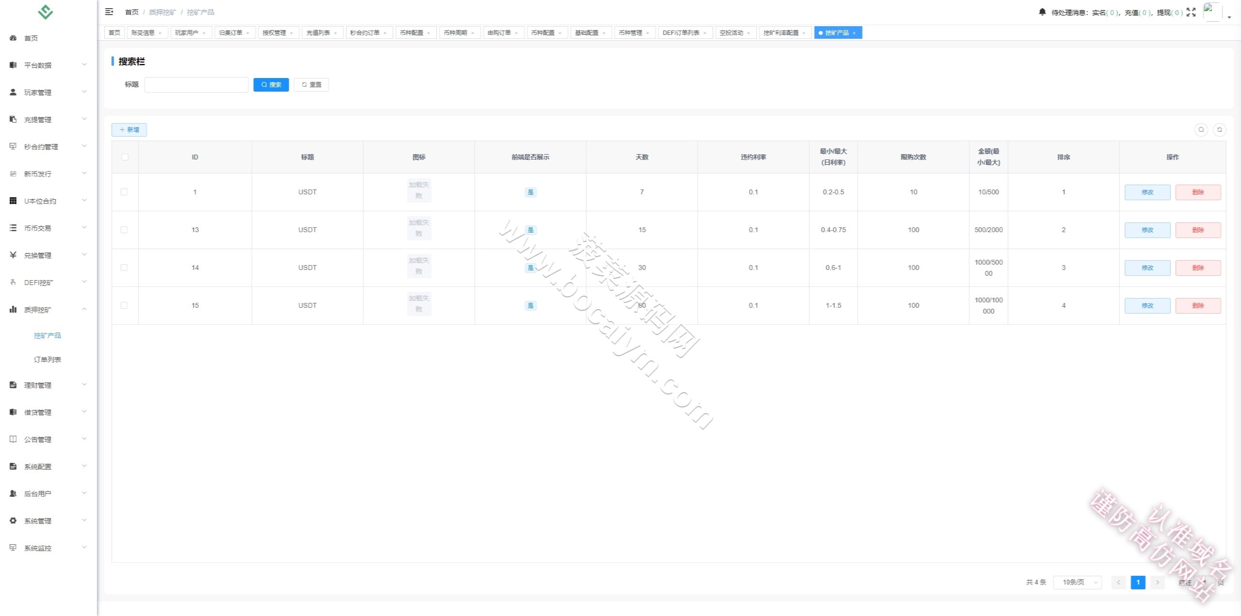
Task: Toggle the fullscreen icon in header
Action: click(1191, 12)
